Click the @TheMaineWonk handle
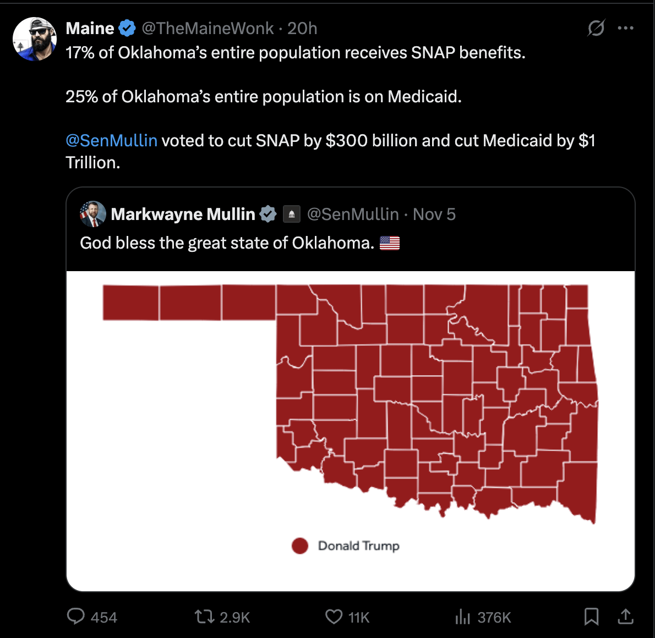 click(208, 28)
